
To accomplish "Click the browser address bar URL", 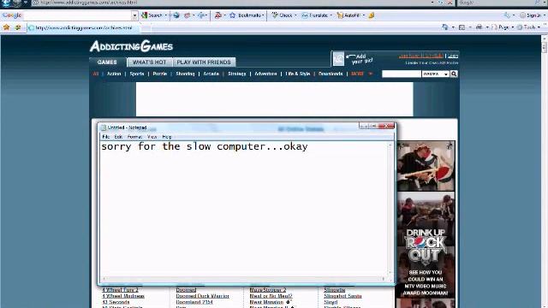I will (x=89, y=3).
